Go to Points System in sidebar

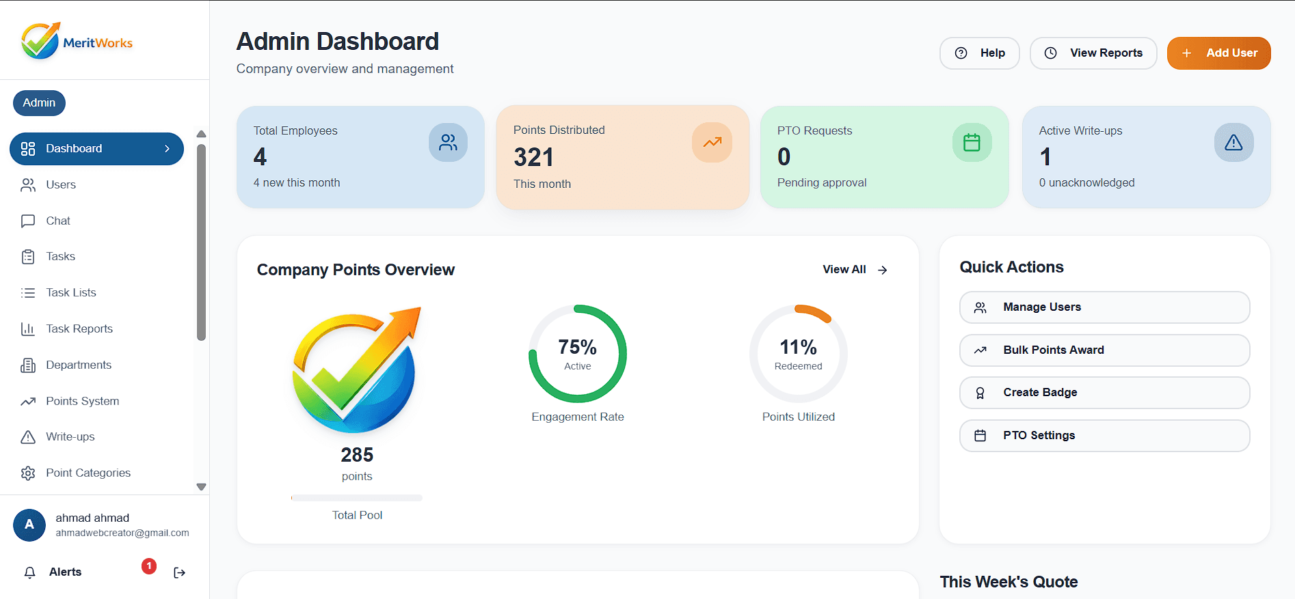pos(82,401)
